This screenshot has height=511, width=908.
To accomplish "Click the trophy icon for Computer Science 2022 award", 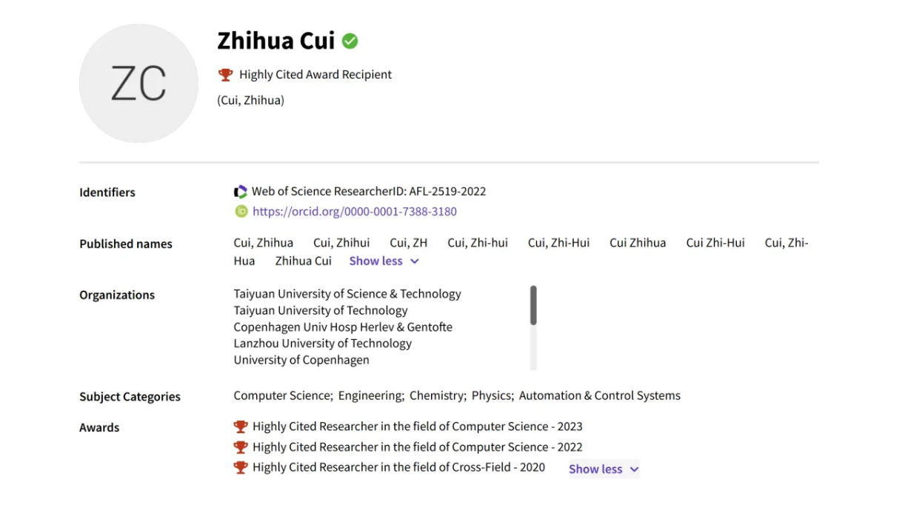I will 241,447.
